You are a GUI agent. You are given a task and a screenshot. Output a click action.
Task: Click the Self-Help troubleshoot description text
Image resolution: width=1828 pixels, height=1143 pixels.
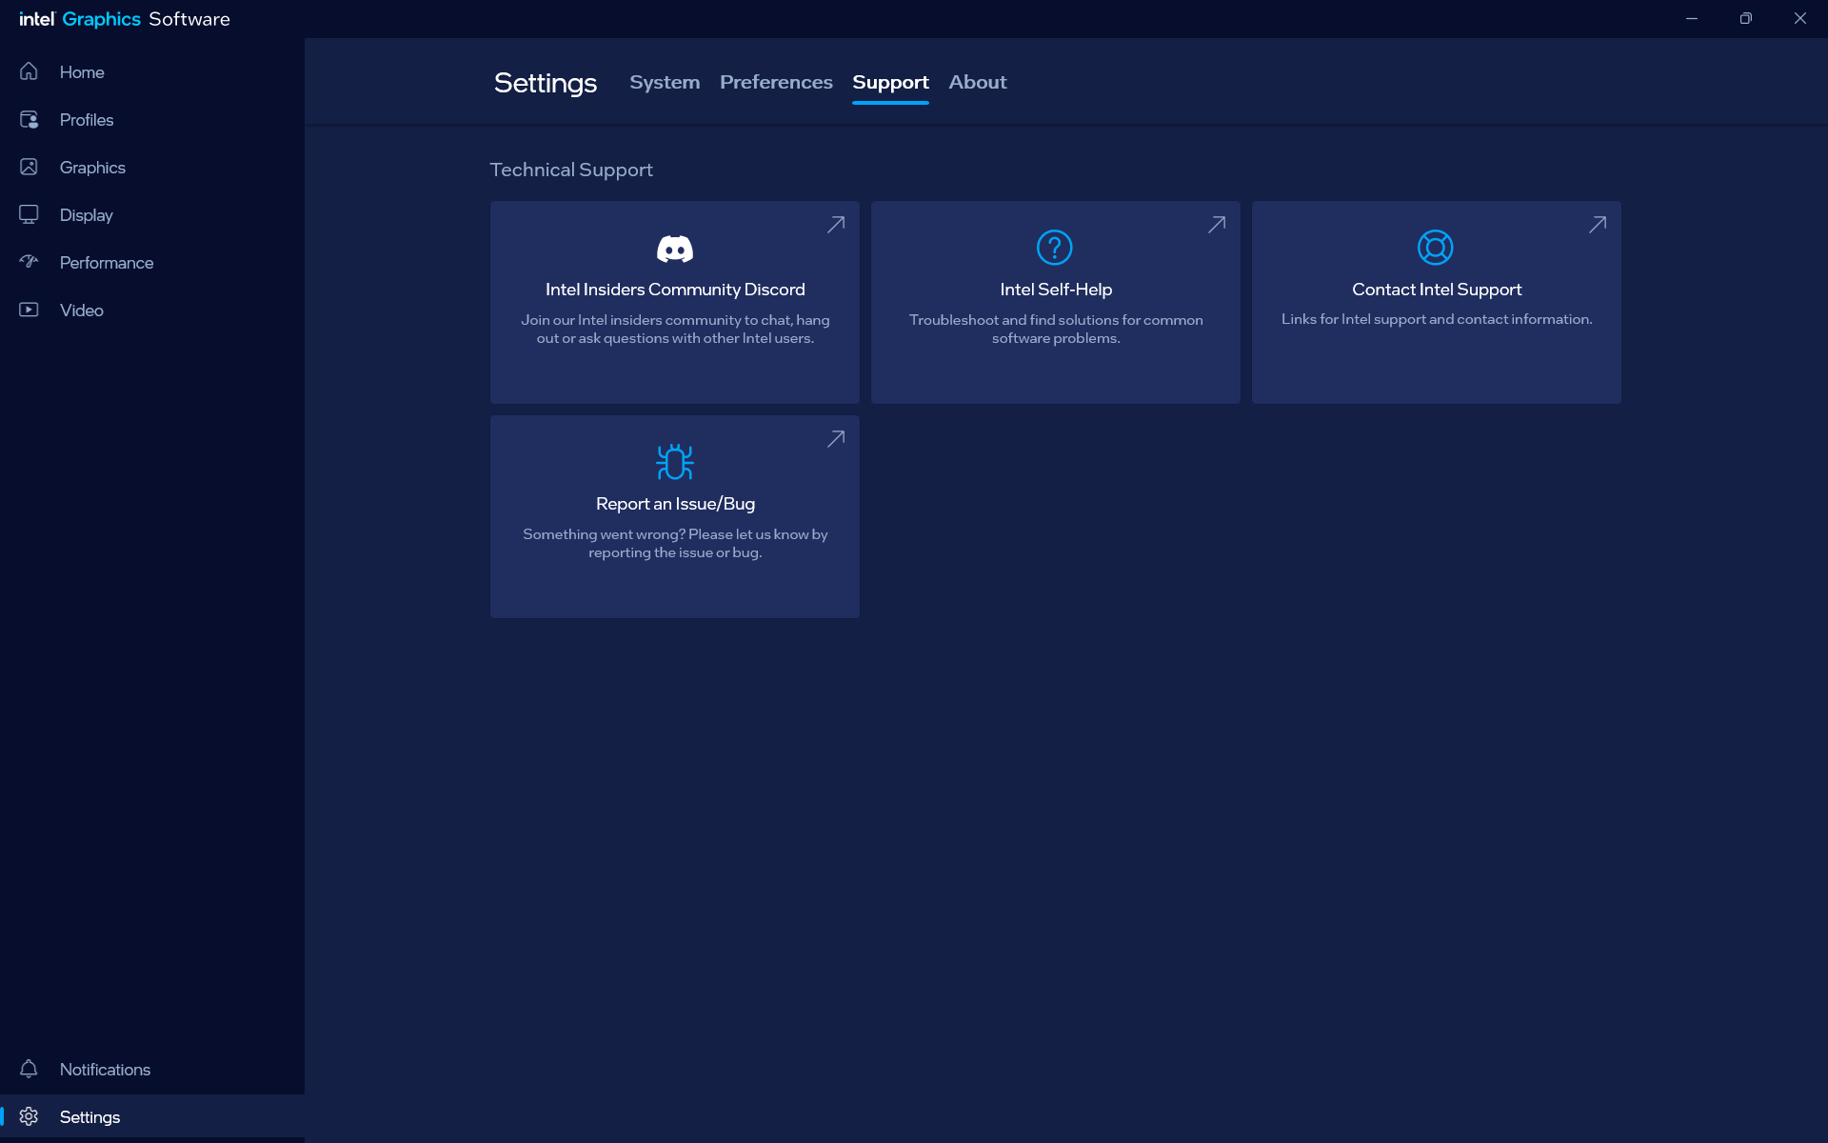click(x=1056, y=329)
